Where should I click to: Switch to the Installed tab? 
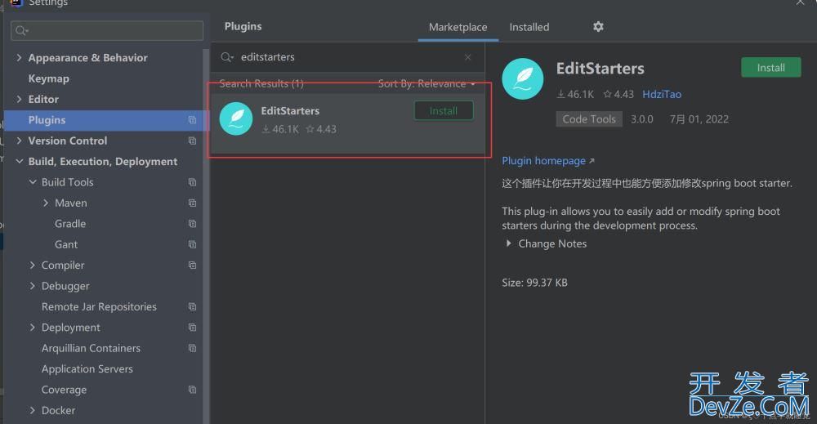(x=529, y=27)
